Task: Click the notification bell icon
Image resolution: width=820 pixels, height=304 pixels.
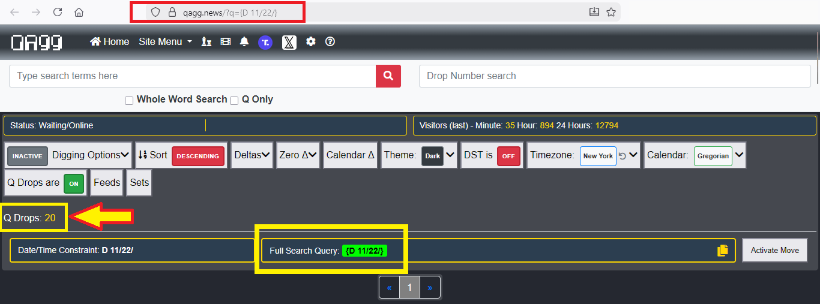Action: pyautogui.click(x=244, y=42)
